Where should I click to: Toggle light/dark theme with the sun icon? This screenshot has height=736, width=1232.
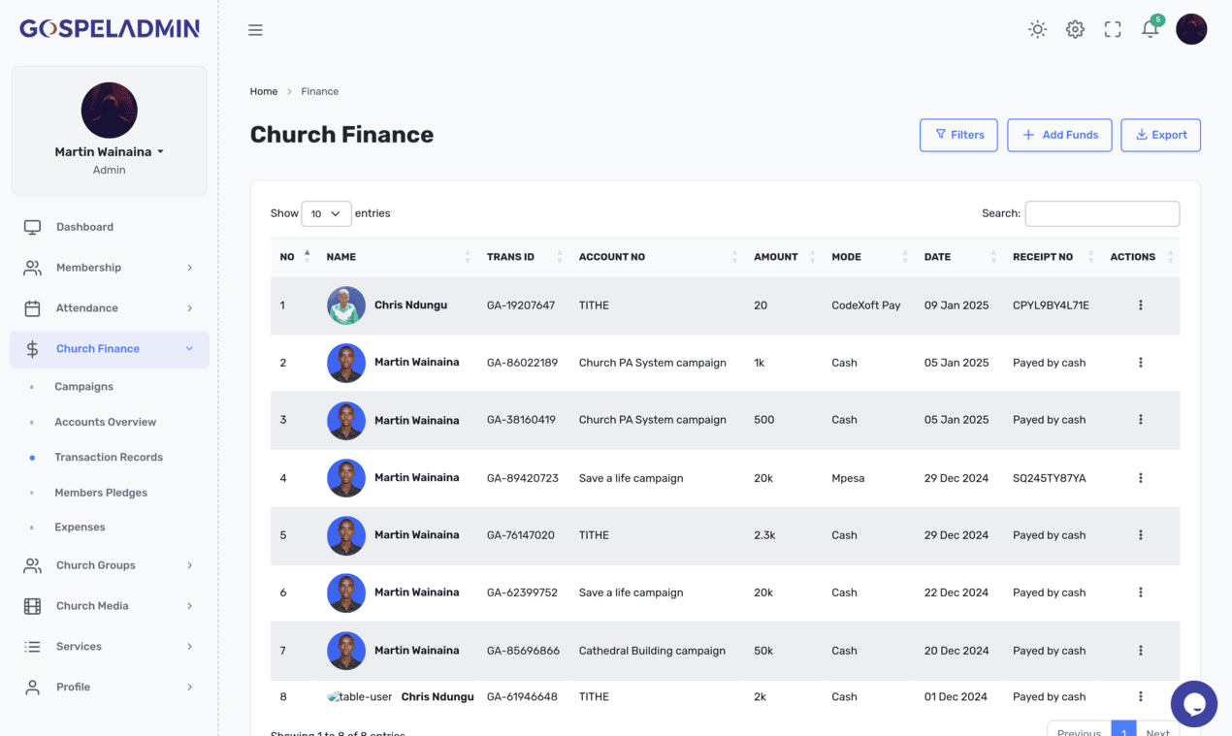point(1037,29)
